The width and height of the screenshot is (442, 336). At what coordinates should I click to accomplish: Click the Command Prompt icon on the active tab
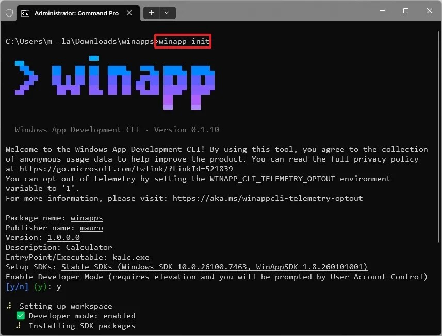click(26, 13)
